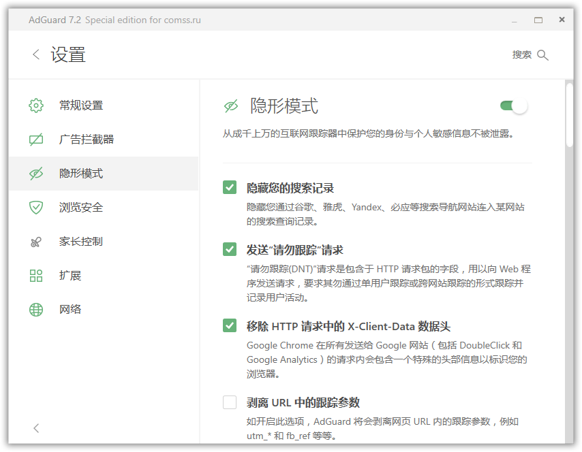Open 家长控制 settings
This screenshot has height=452, width=582.
pos(104,242)
